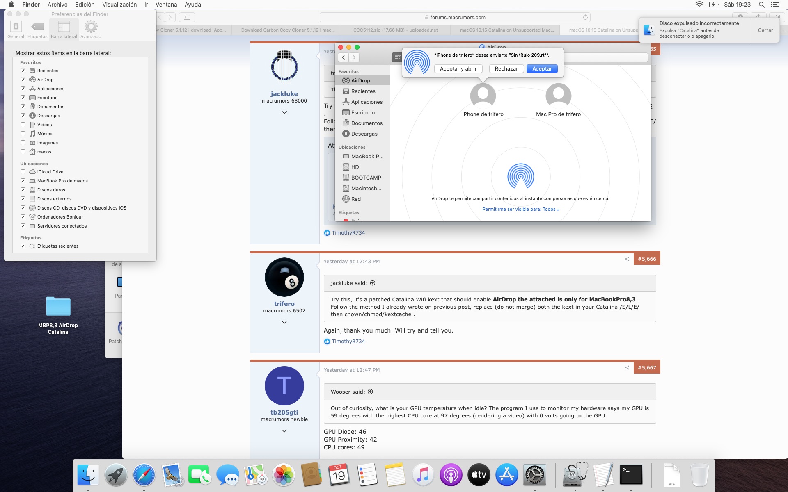The height and width of the screenshot is (492, 788).
Task: Uncheck Recientes in sidebar preferences
Action: click(x=23, y=71)
